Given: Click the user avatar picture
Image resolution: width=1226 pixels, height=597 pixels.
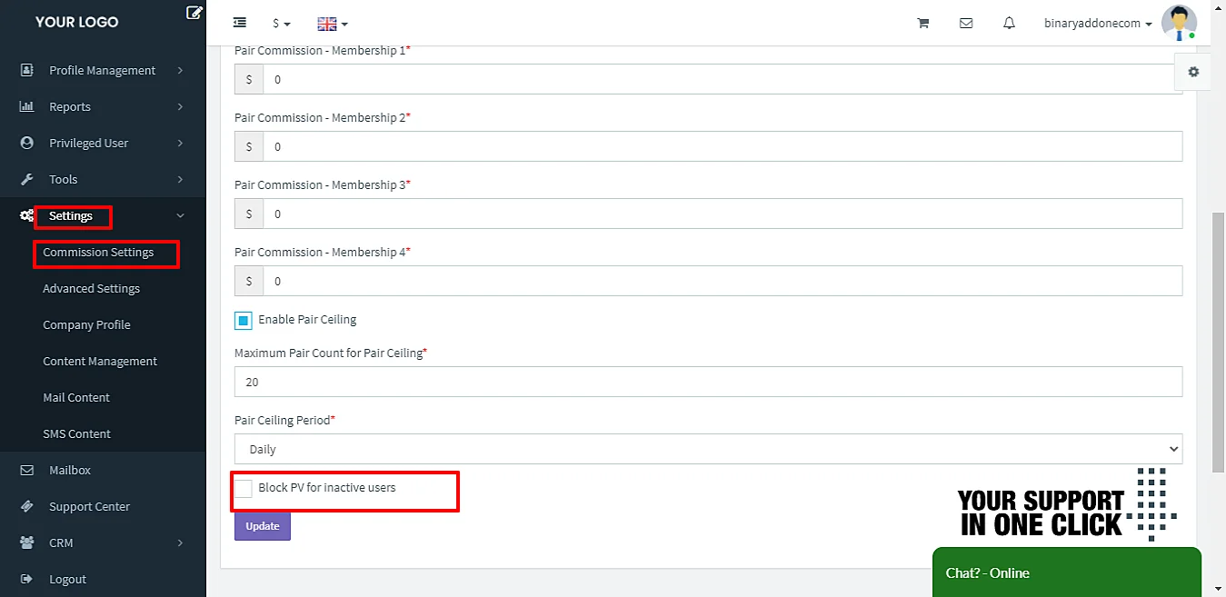Looking at the screenshot, I should point(1179,23).
